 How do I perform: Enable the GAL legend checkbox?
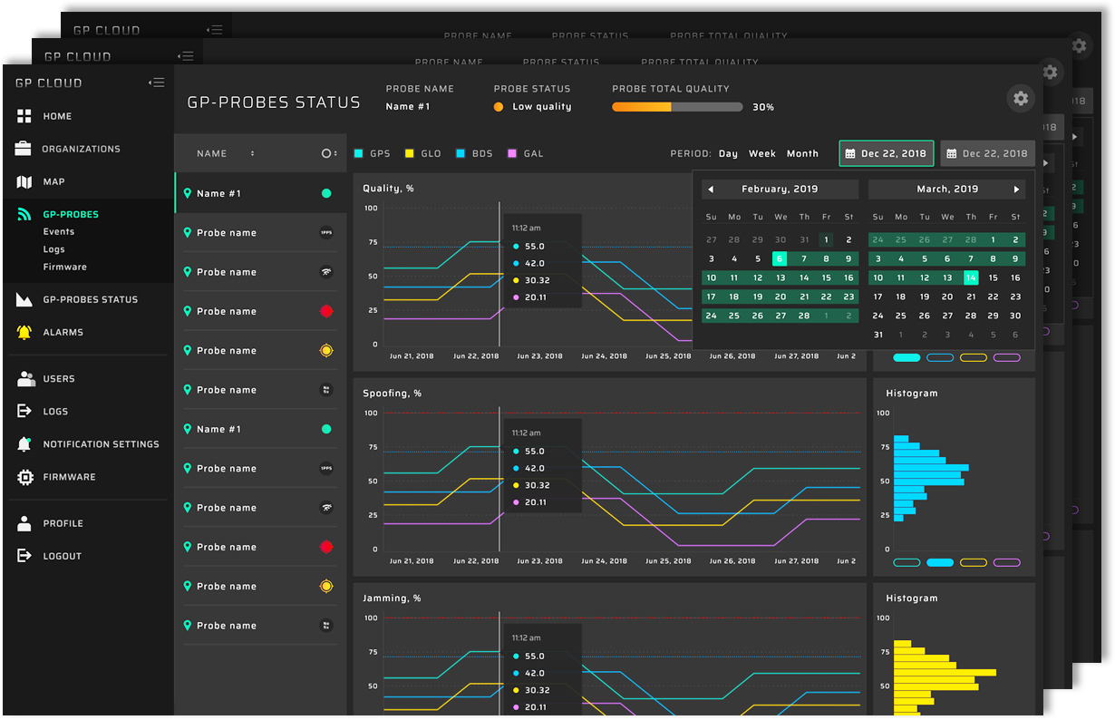pyautogui.click(x=510, y=153)
